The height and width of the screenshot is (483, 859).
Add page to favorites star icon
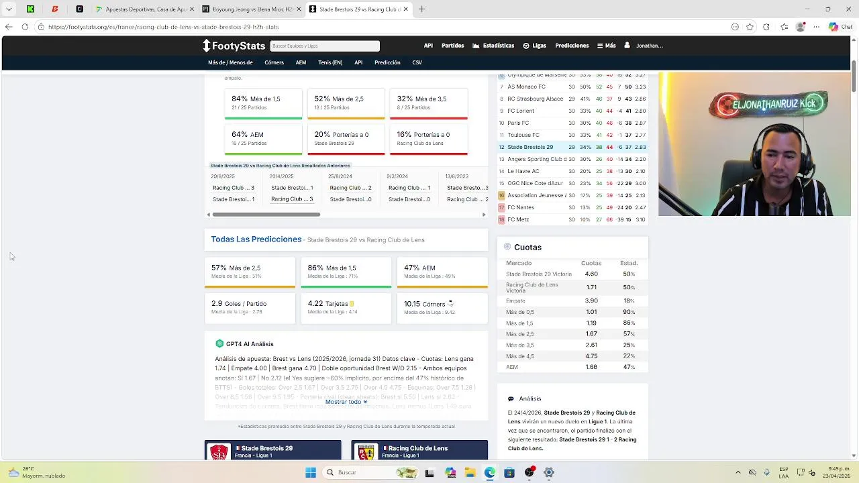750,27
